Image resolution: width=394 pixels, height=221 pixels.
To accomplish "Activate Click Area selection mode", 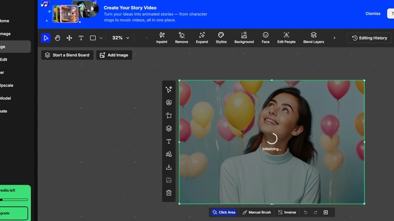I will click(224, 212).
